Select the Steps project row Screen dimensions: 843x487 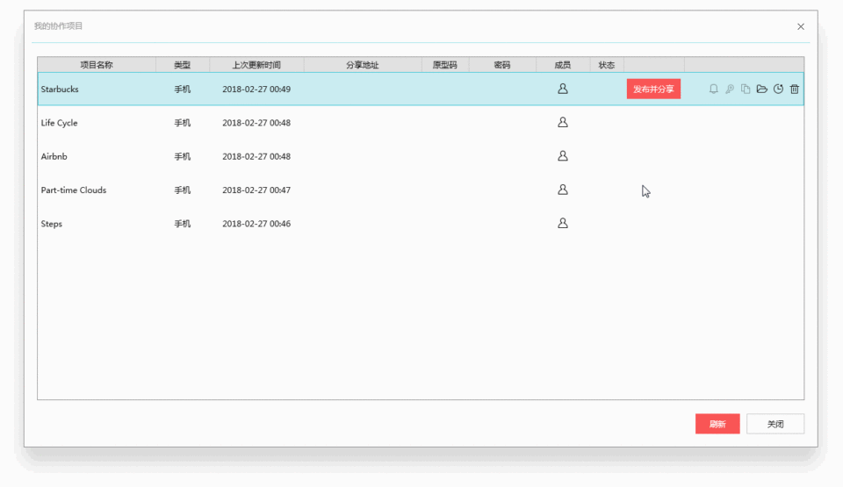(421, 224)
